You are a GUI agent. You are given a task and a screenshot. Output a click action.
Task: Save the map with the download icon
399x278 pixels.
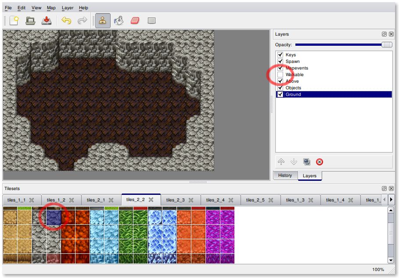pos(46,21)
